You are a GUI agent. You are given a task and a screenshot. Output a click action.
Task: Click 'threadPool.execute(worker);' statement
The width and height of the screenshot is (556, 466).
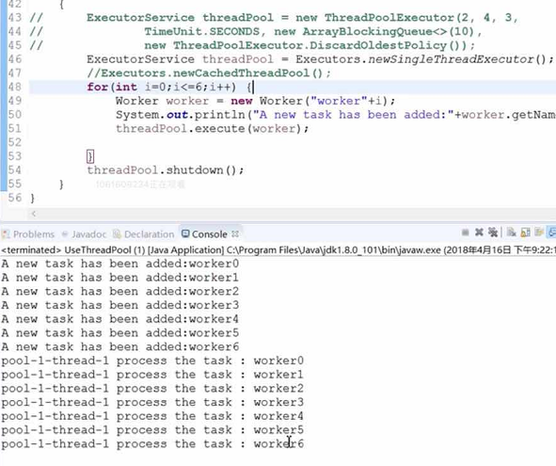tap(212, 128)
